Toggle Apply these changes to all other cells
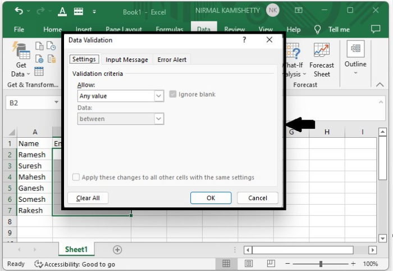 click(x=76, y=177)
